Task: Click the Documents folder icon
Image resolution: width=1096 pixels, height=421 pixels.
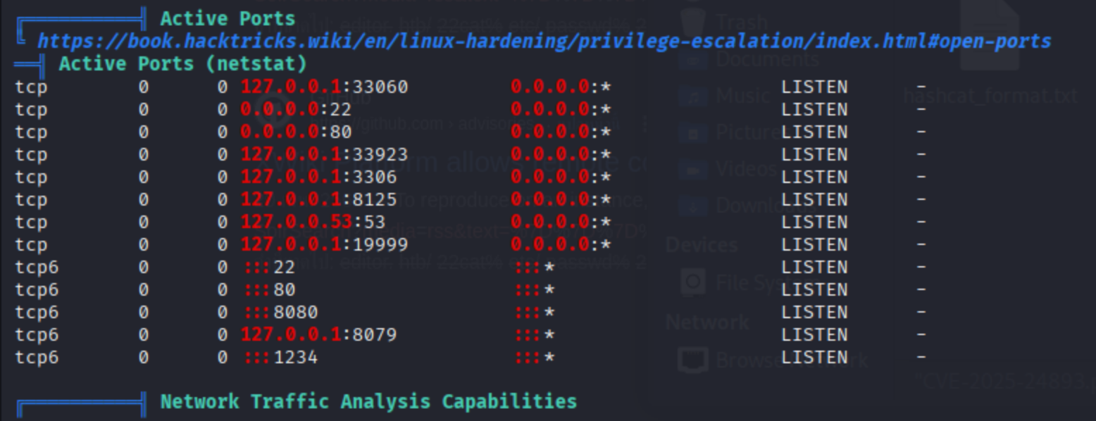Action: (692, 58)
